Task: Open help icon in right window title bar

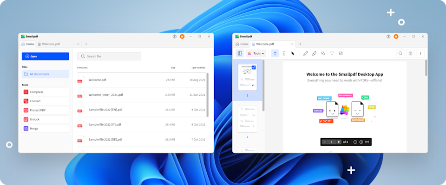Action: tap(388, 37)
